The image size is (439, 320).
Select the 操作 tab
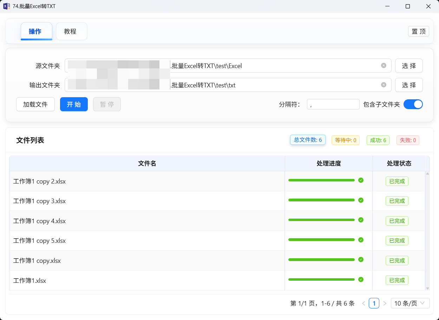pyautogui.click(x=36, y=32)
